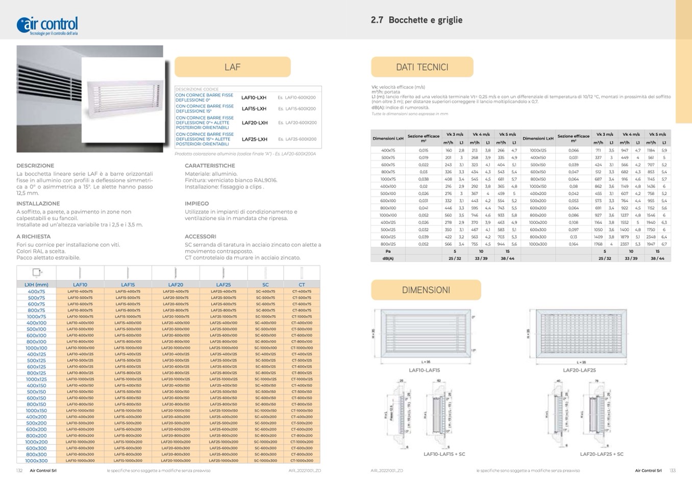Click the Air Control logo
The width and height of the screenshot is (692, 490).
(x=47, y=25)
